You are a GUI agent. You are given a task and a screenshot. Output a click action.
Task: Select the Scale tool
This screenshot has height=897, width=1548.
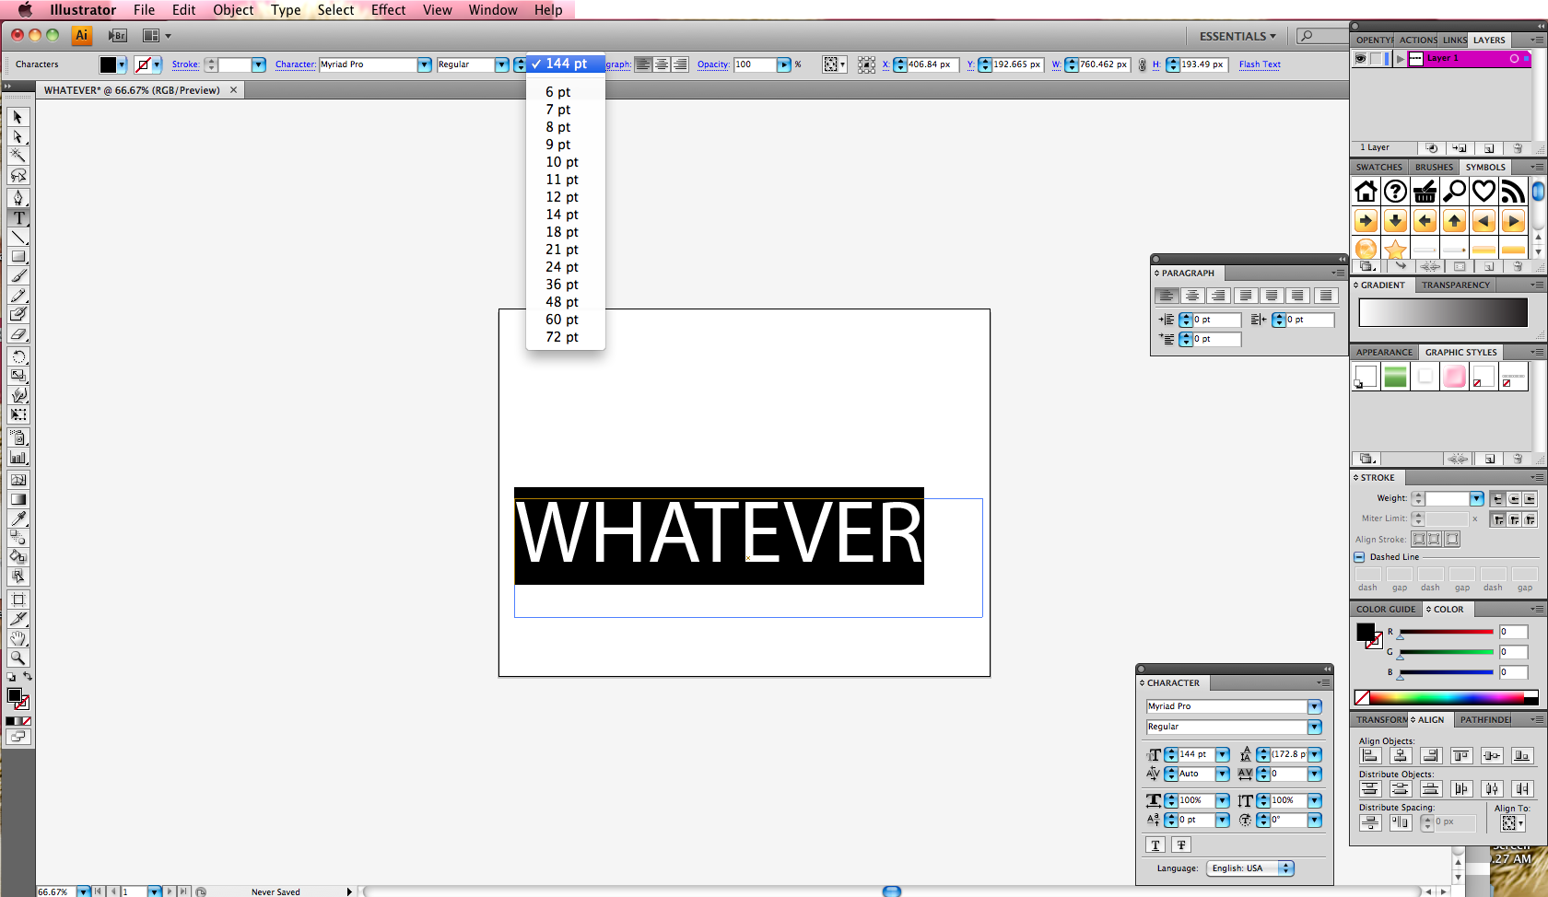[18, 375]
